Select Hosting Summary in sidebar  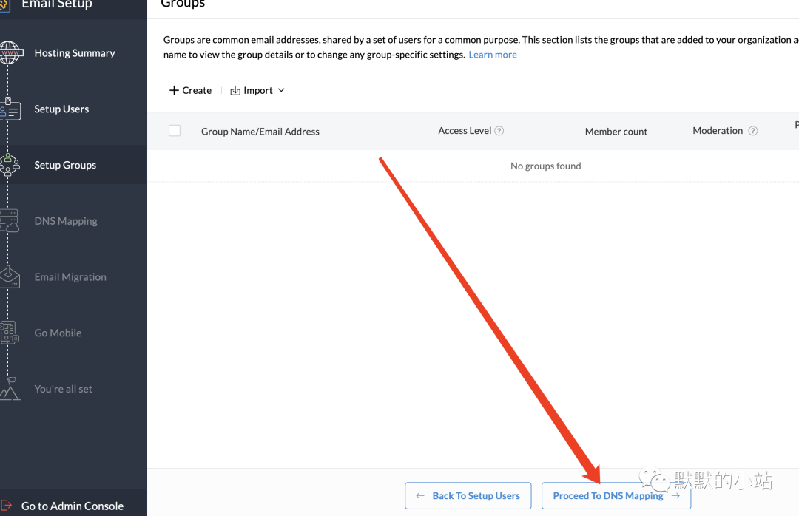click(75, 53)
